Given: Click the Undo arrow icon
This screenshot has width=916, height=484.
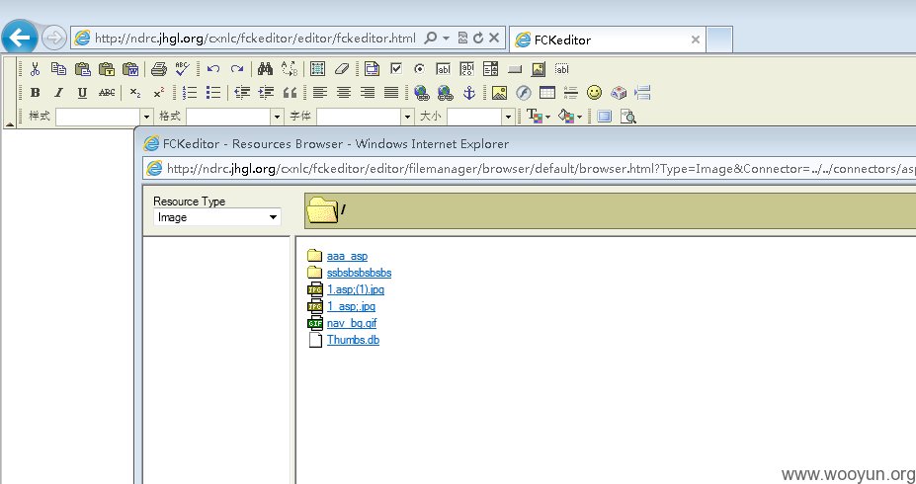Looking at the screenshot, I should pyautogui.click(x=213, y=69).
